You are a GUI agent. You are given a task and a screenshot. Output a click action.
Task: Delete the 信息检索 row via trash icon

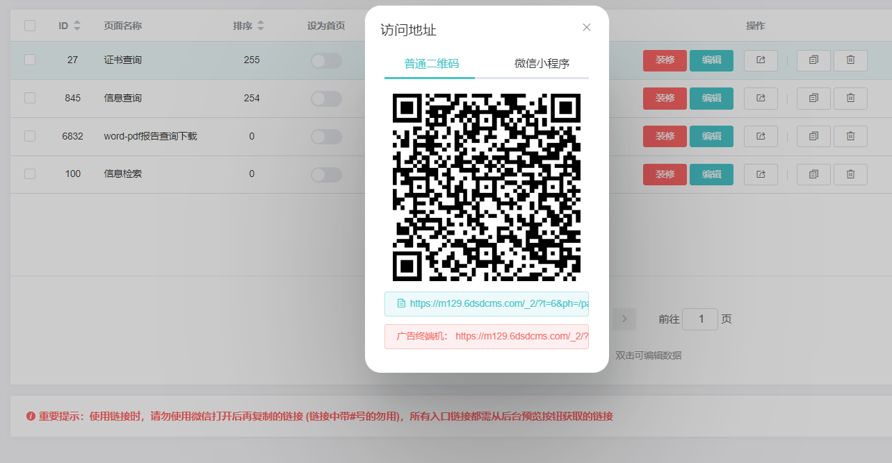click(850, 174)
